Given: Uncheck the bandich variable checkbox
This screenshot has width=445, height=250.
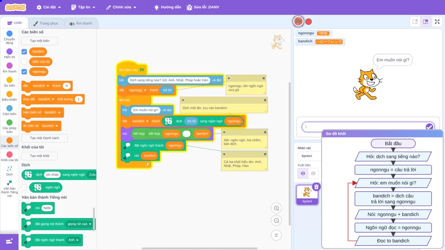Looking at the screenshot, I should click(24, 52).
